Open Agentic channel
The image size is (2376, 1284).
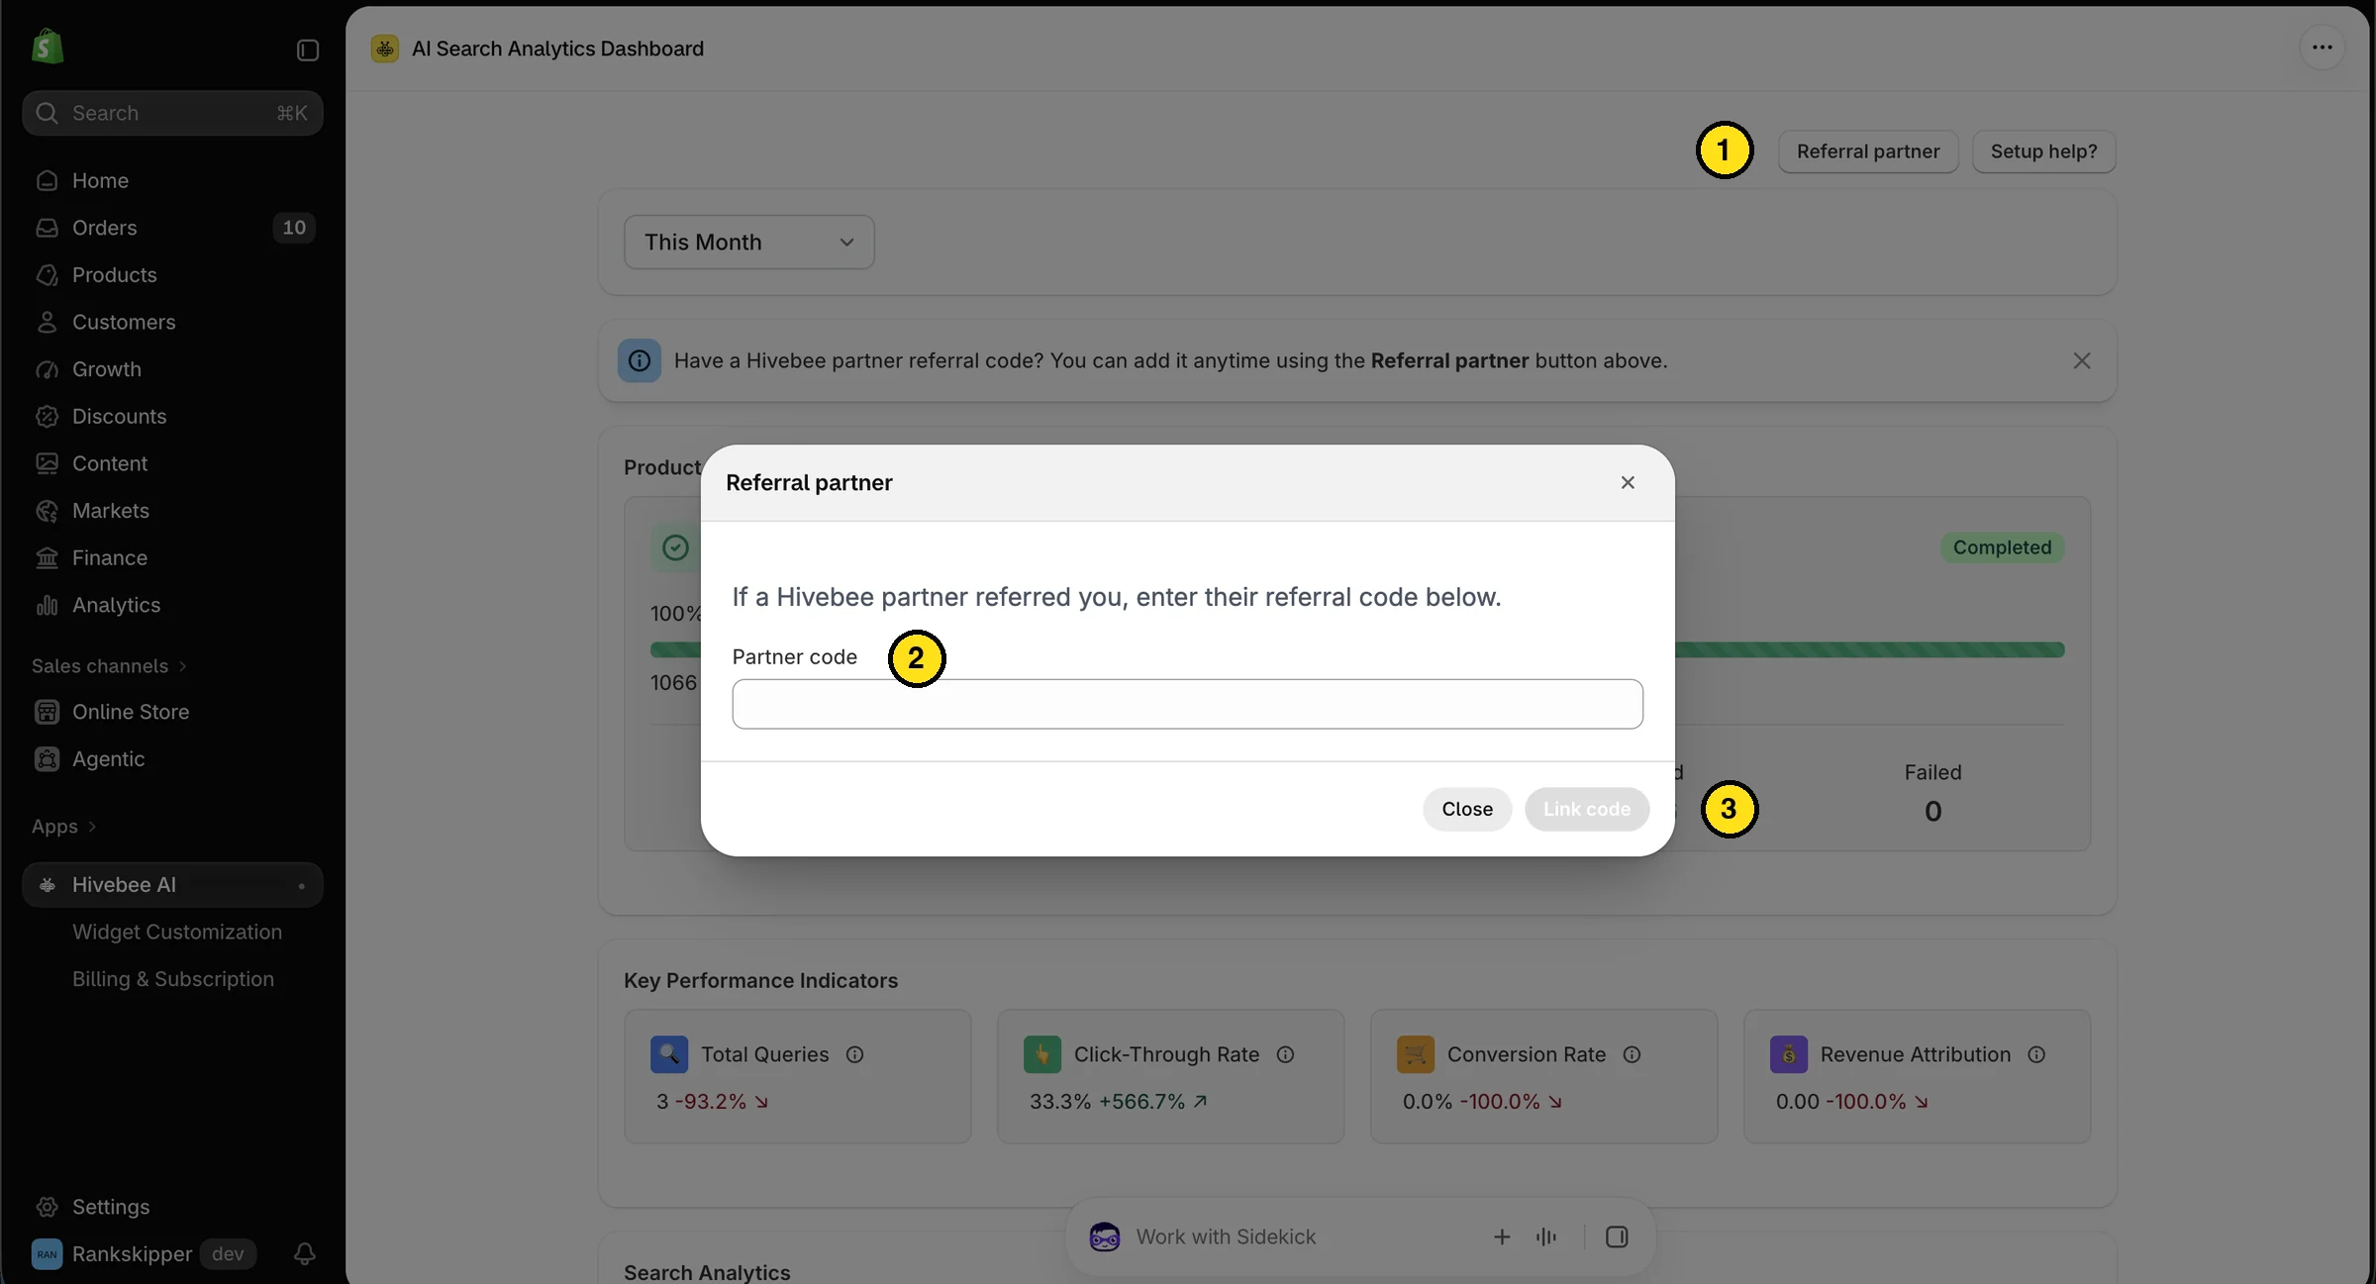[x=172, y=759]
